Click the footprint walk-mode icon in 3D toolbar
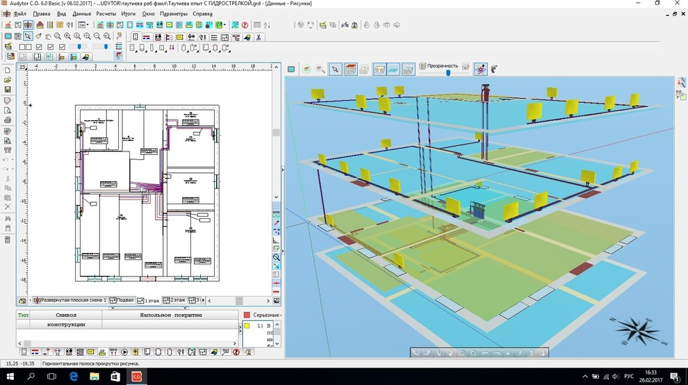 [494, 69]
